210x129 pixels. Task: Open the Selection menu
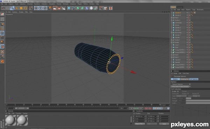[23, 4]
